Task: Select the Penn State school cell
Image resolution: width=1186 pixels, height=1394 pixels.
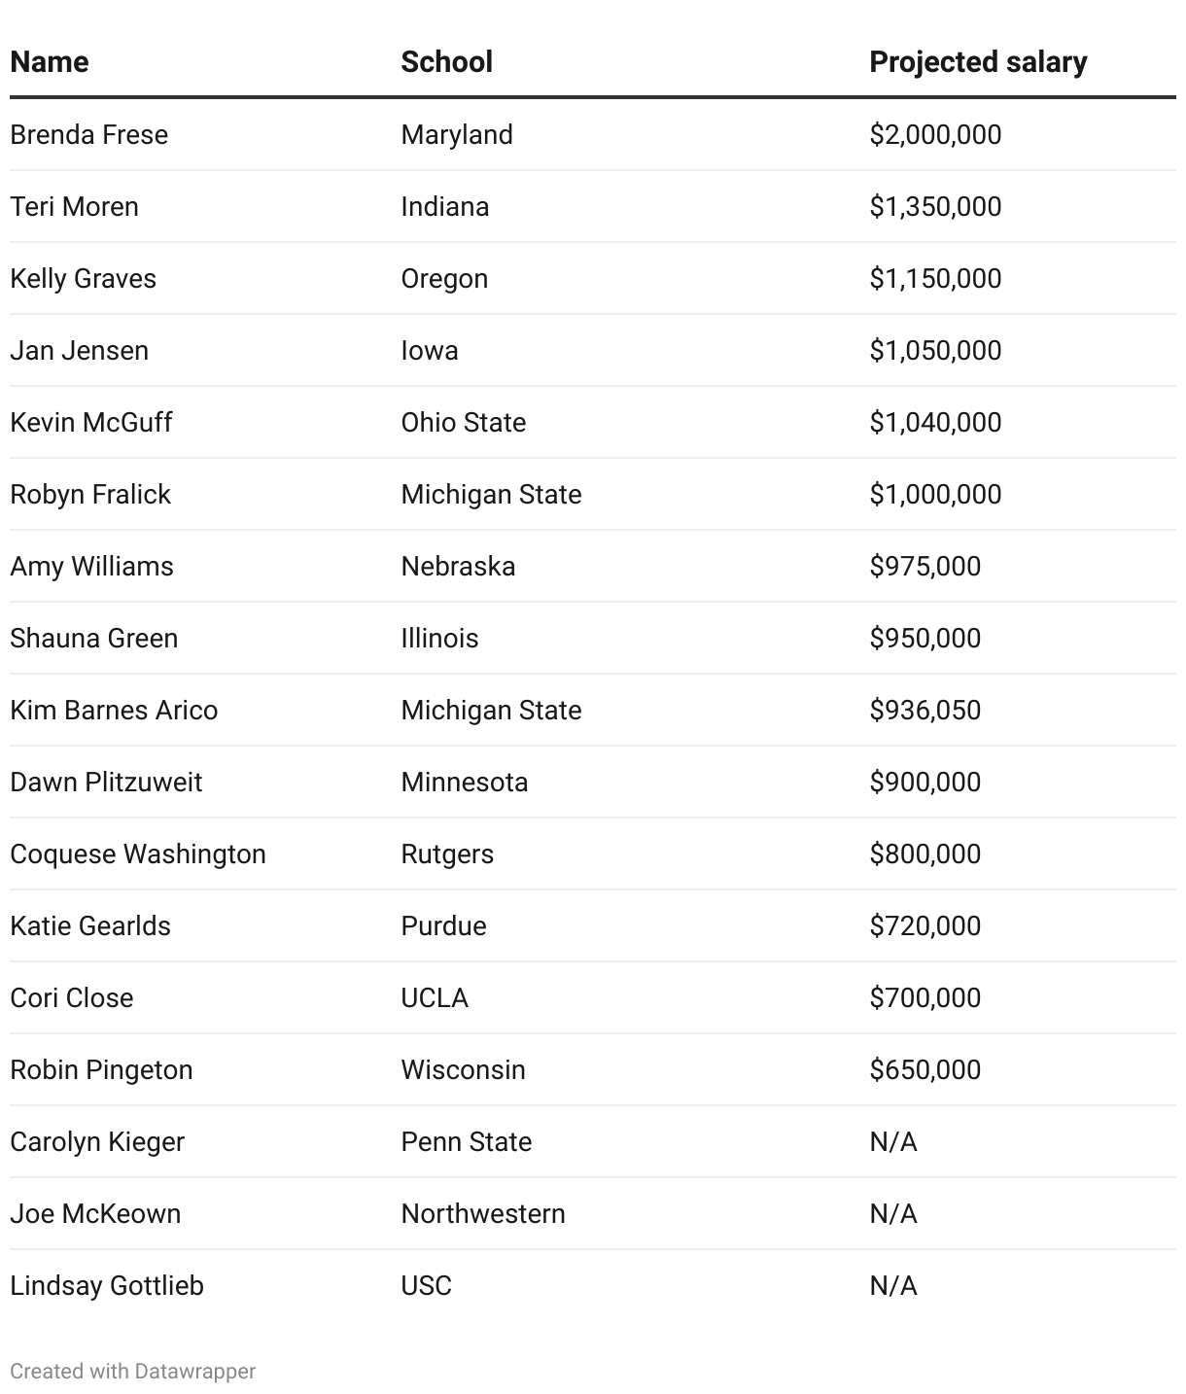Action: click(466, 1141)
